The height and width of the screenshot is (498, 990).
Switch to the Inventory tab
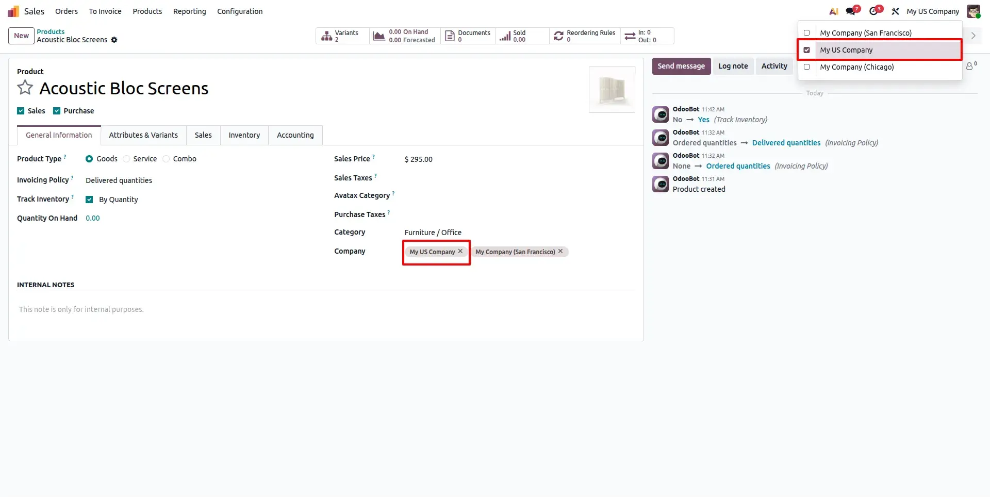point(244,135)
